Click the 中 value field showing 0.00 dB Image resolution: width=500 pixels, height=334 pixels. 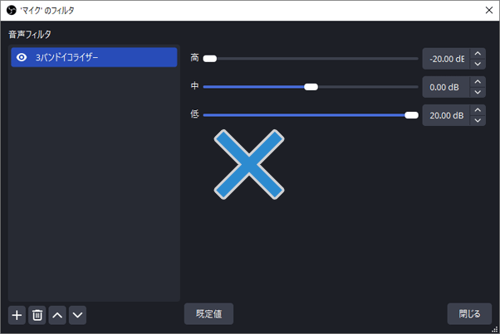[446, 87]
